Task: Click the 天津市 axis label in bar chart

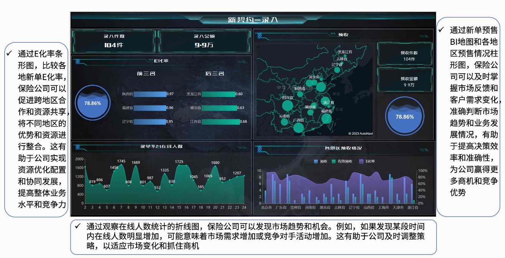Action: (x=398, y=208)
